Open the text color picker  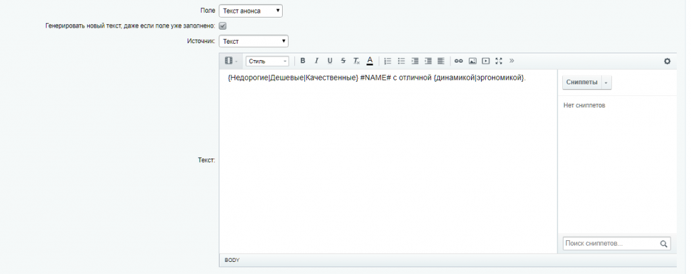point(370,61)
